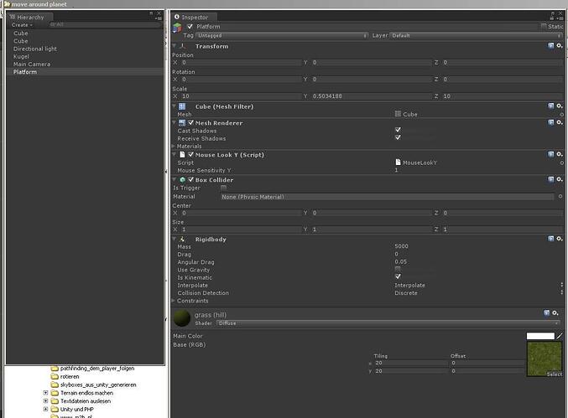The image size is (568, 418).
Task: Open the Layer dropdown showing Default
Action: coord(477,35)
